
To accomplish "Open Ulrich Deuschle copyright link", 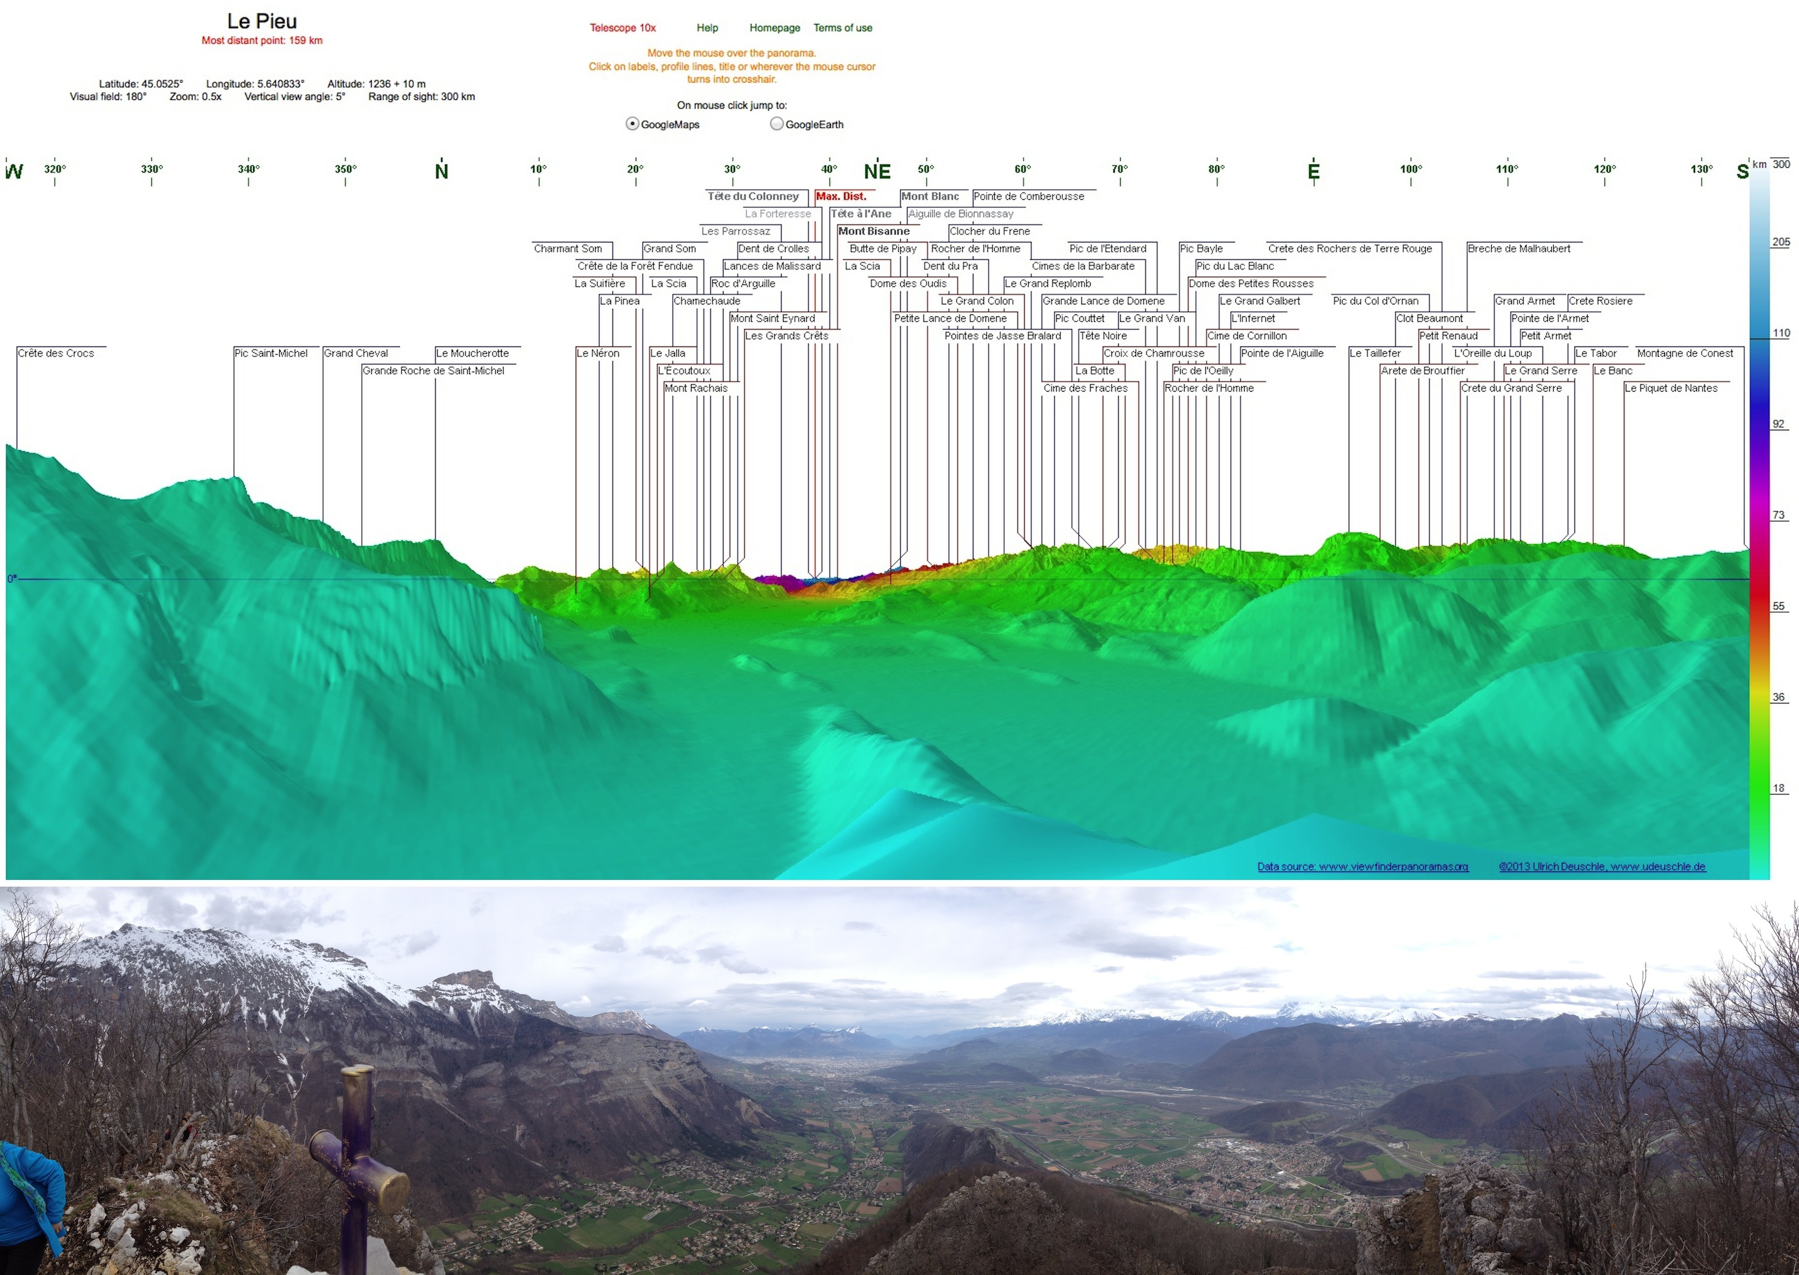I will tap(1602, 867).
